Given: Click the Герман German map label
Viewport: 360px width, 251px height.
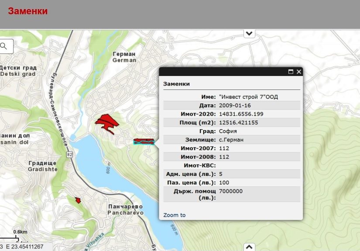Looking at the screenshot, I should click(x=124, y=57).
